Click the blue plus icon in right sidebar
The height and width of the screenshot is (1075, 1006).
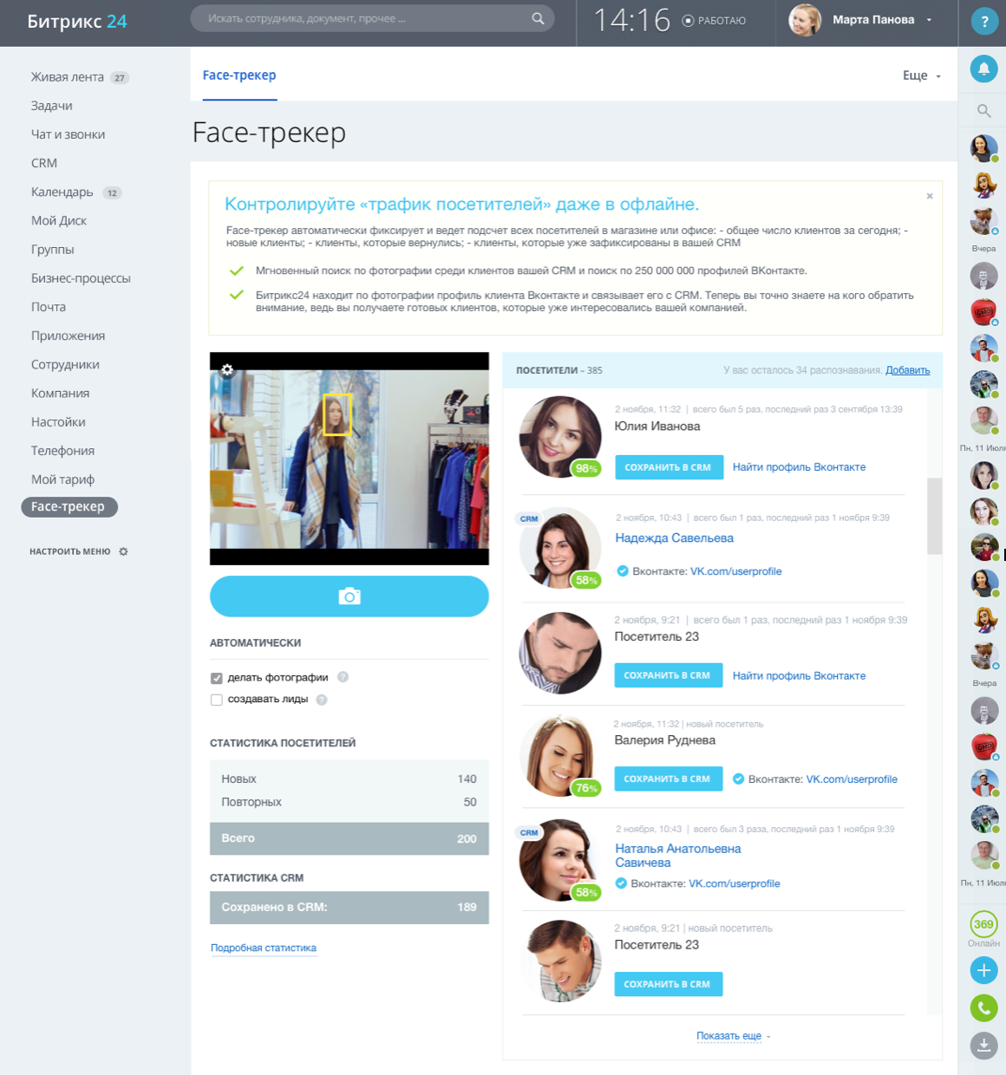click(983, 970)
